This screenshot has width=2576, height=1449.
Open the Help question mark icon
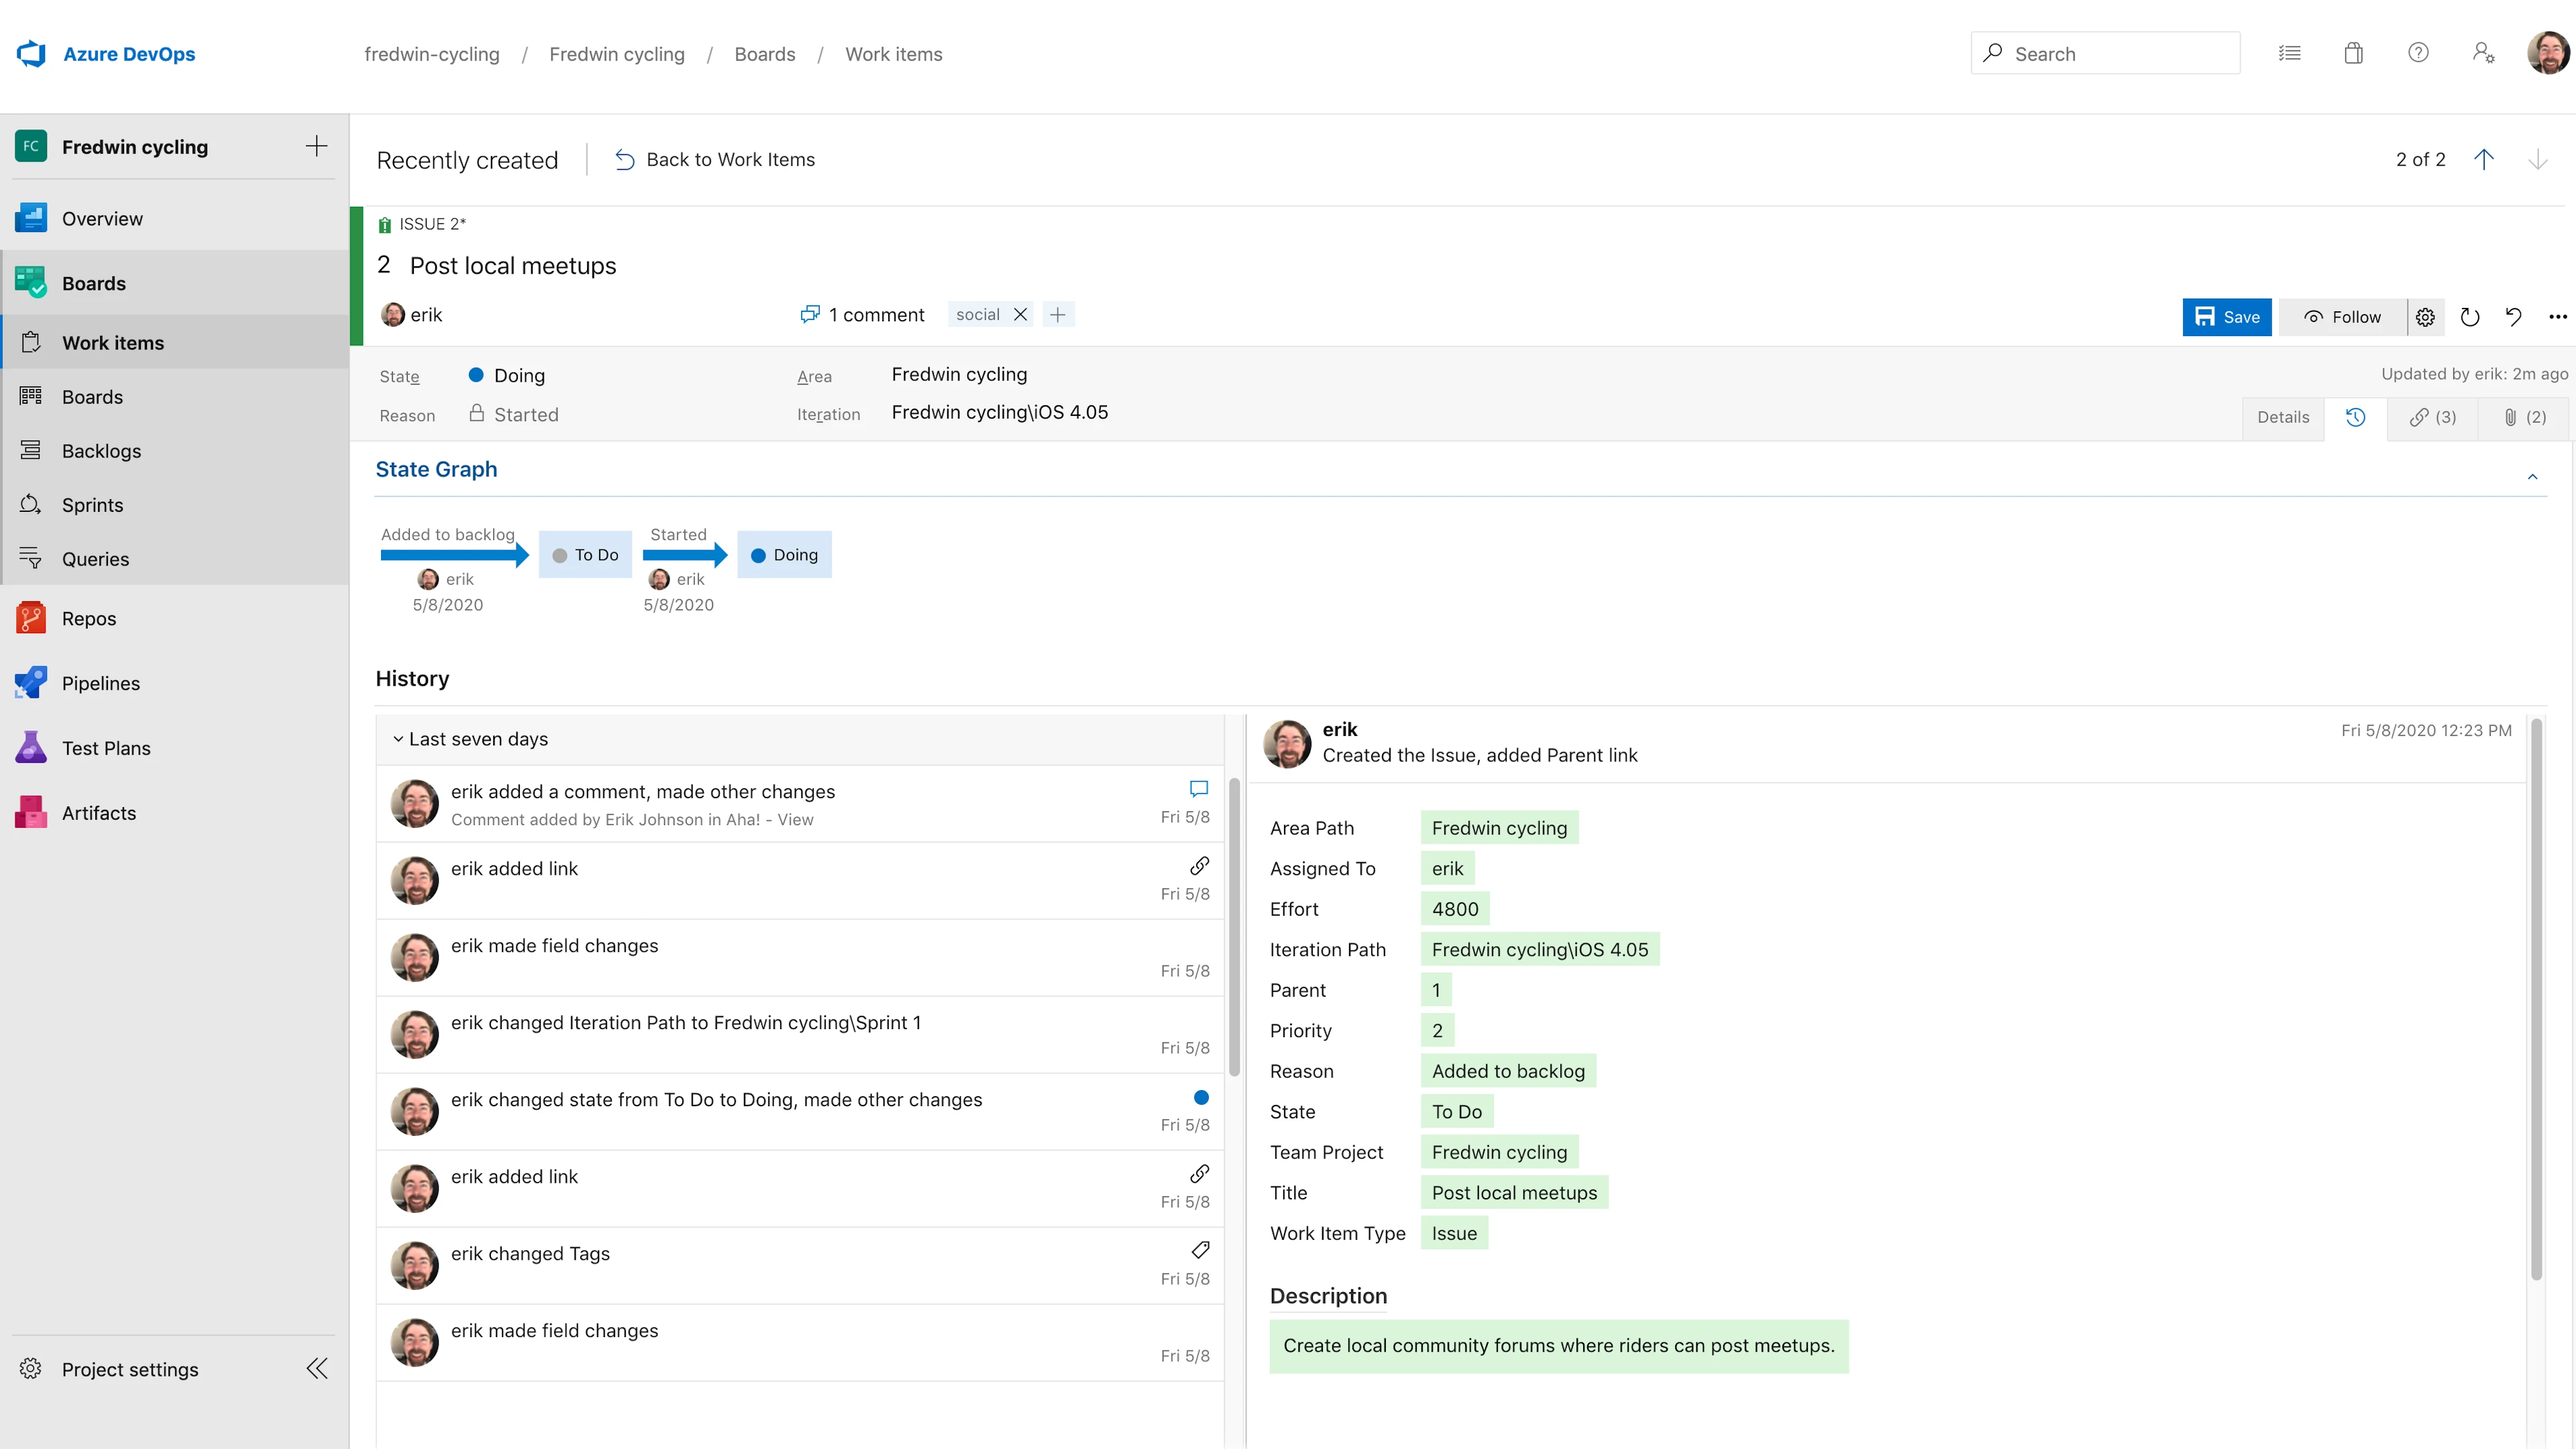coord(2418,53)
